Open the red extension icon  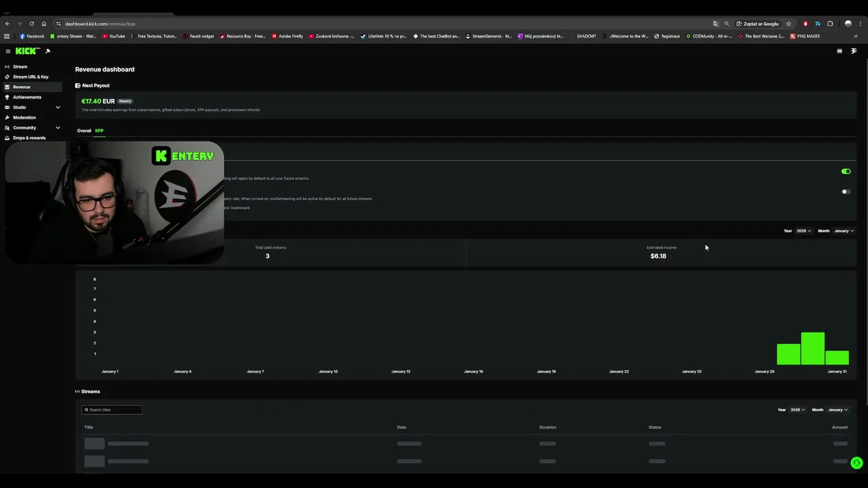pos(806,24)
